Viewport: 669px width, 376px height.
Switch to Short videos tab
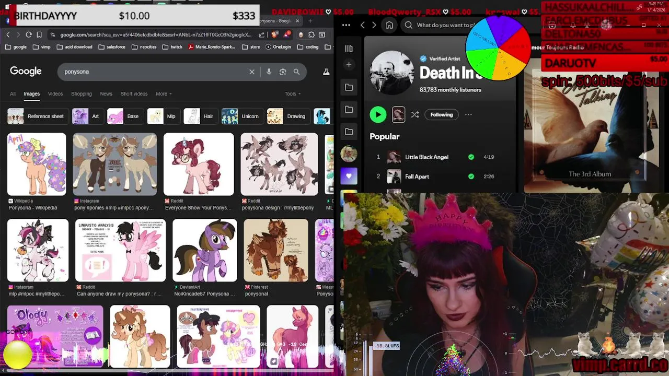point(134,94)
